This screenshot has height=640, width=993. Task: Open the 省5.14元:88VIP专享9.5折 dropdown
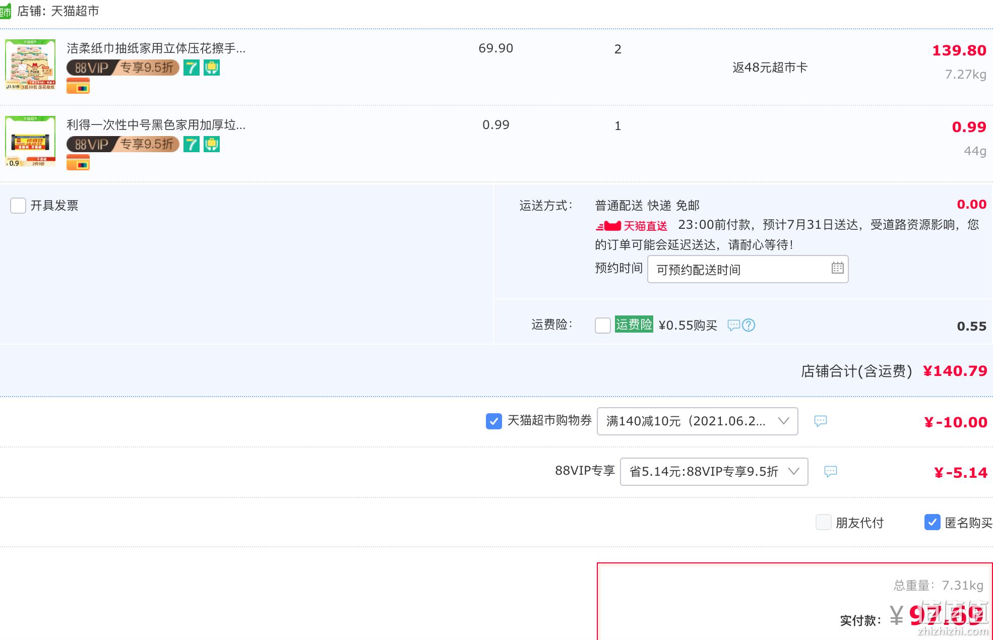click(x=714, y=472)
